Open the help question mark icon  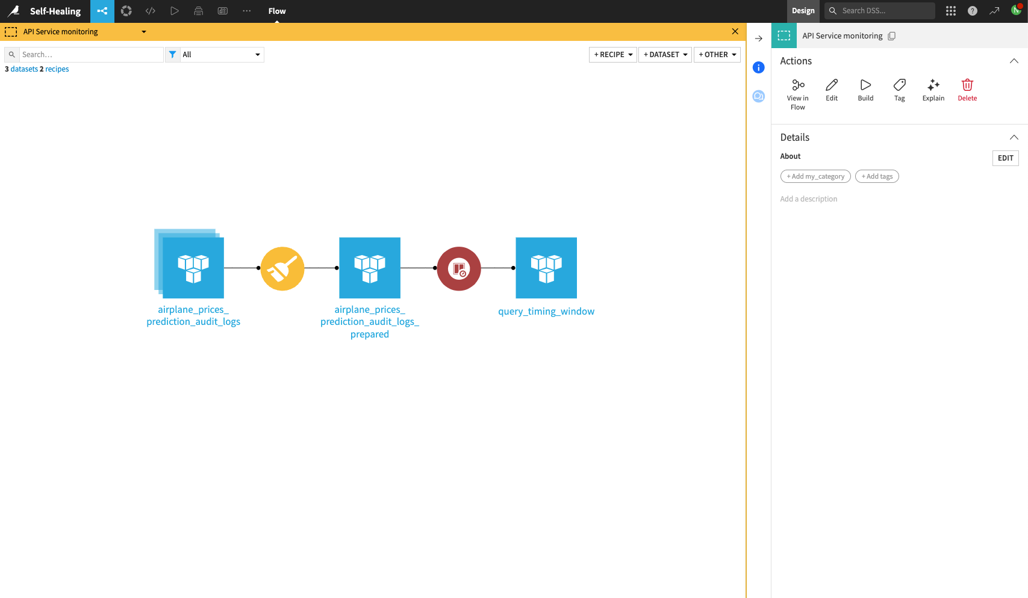click(972, 11)
